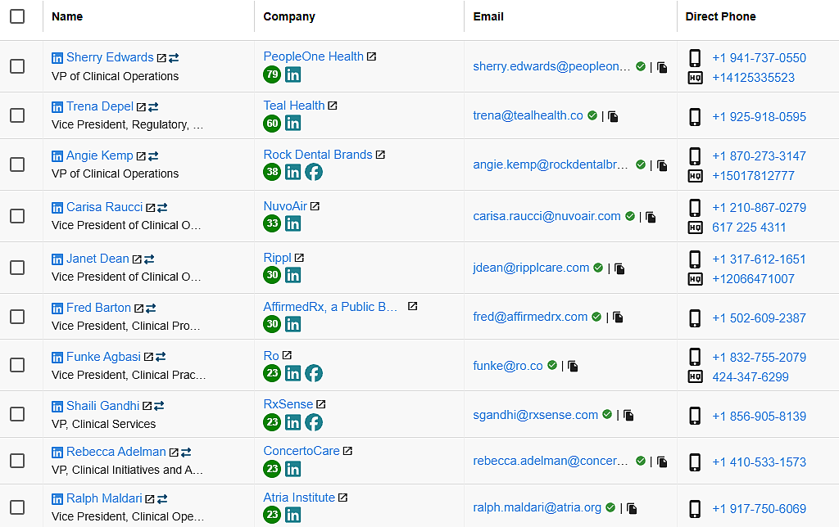Click Rock Dental Brands Facebook icon

313,172
